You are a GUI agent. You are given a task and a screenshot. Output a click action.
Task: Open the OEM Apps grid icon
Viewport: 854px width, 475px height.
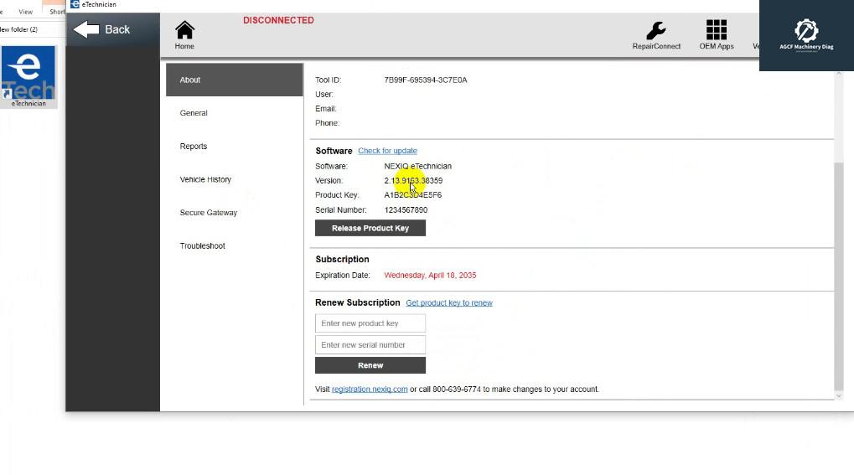coord(717,30)
